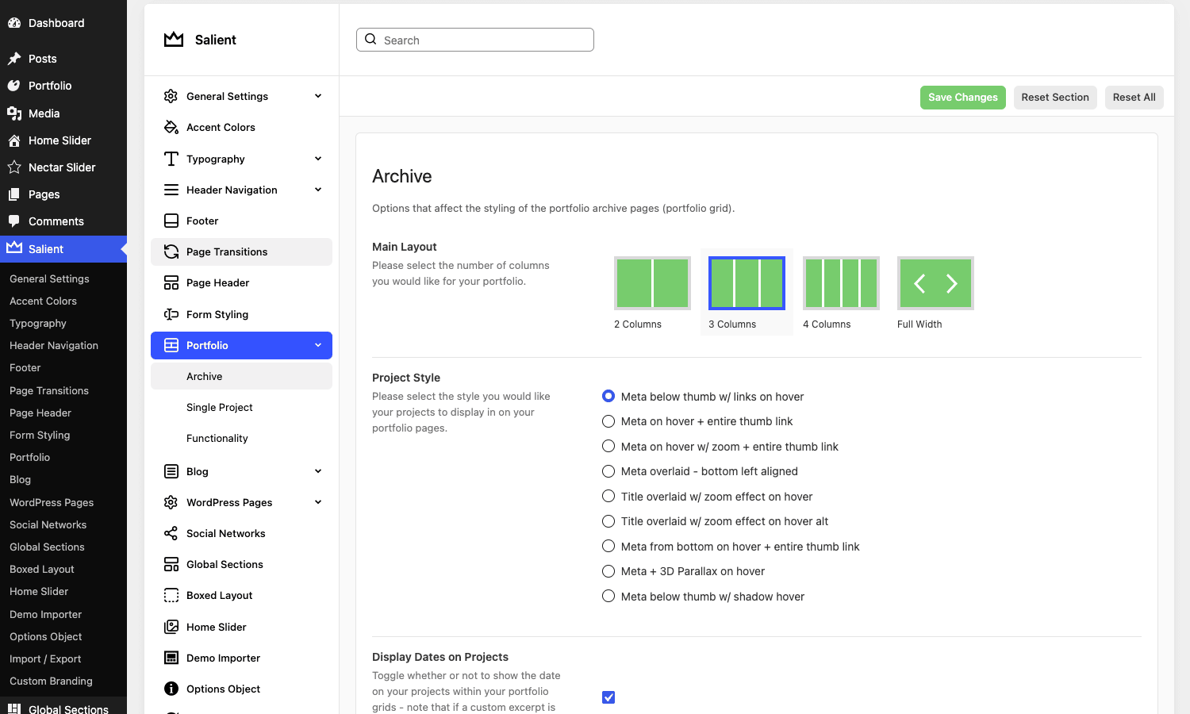This screenshot has height=714, width=1190.
Task: Open Global Sections in Salient panel
Action: tap(241, 564)
